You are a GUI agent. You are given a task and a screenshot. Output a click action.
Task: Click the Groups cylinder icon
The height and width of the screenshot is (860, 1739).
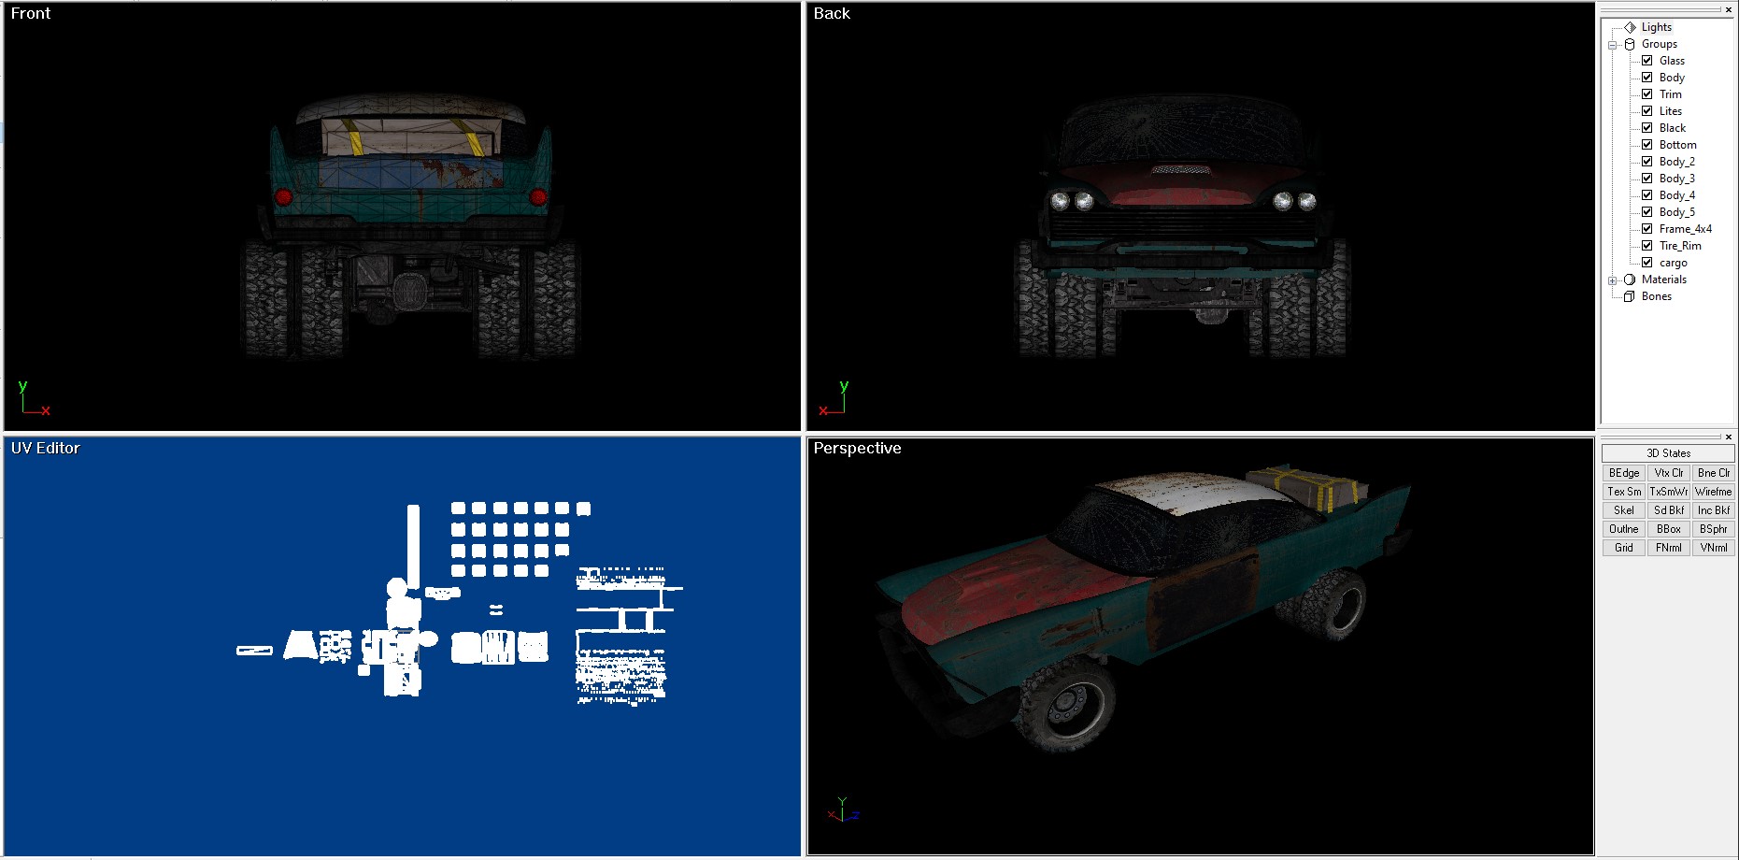[1630, 44]
